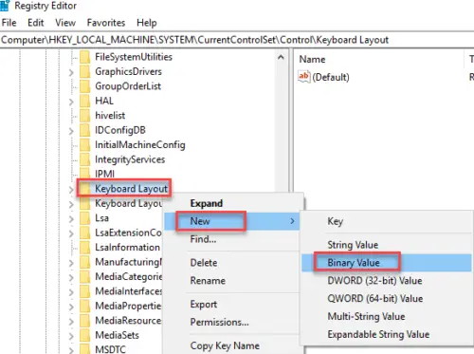Create a new Key from submenu
The height and width of the screenshot is (354, 474).
(x=387, y=221)
